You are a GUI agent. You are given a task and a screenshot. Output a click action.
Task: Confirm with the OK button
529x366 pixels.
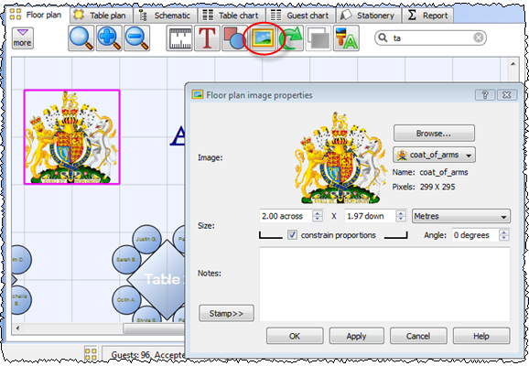(295, 336)
